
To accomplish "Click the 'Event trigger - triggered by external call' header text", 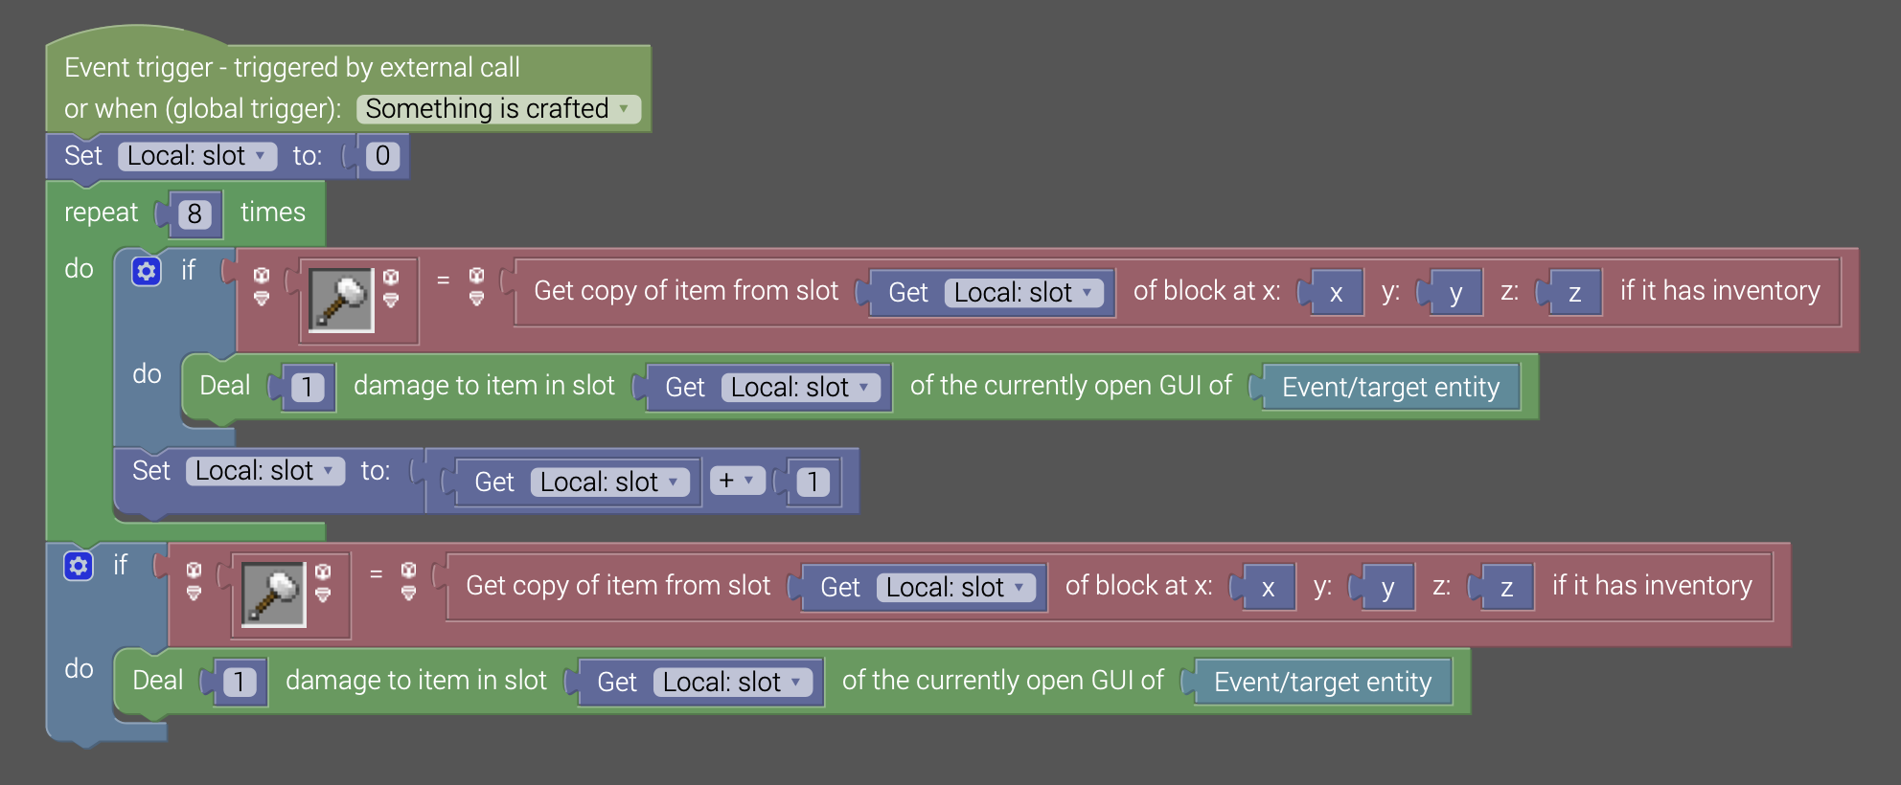I will click(292, 67).
